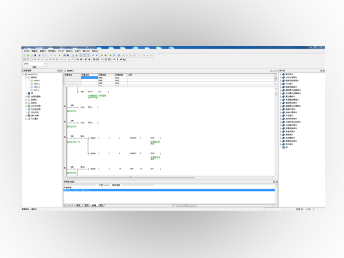Screen dimensions: 344x258
Task: Open the File menu
Action: point(26,51)
